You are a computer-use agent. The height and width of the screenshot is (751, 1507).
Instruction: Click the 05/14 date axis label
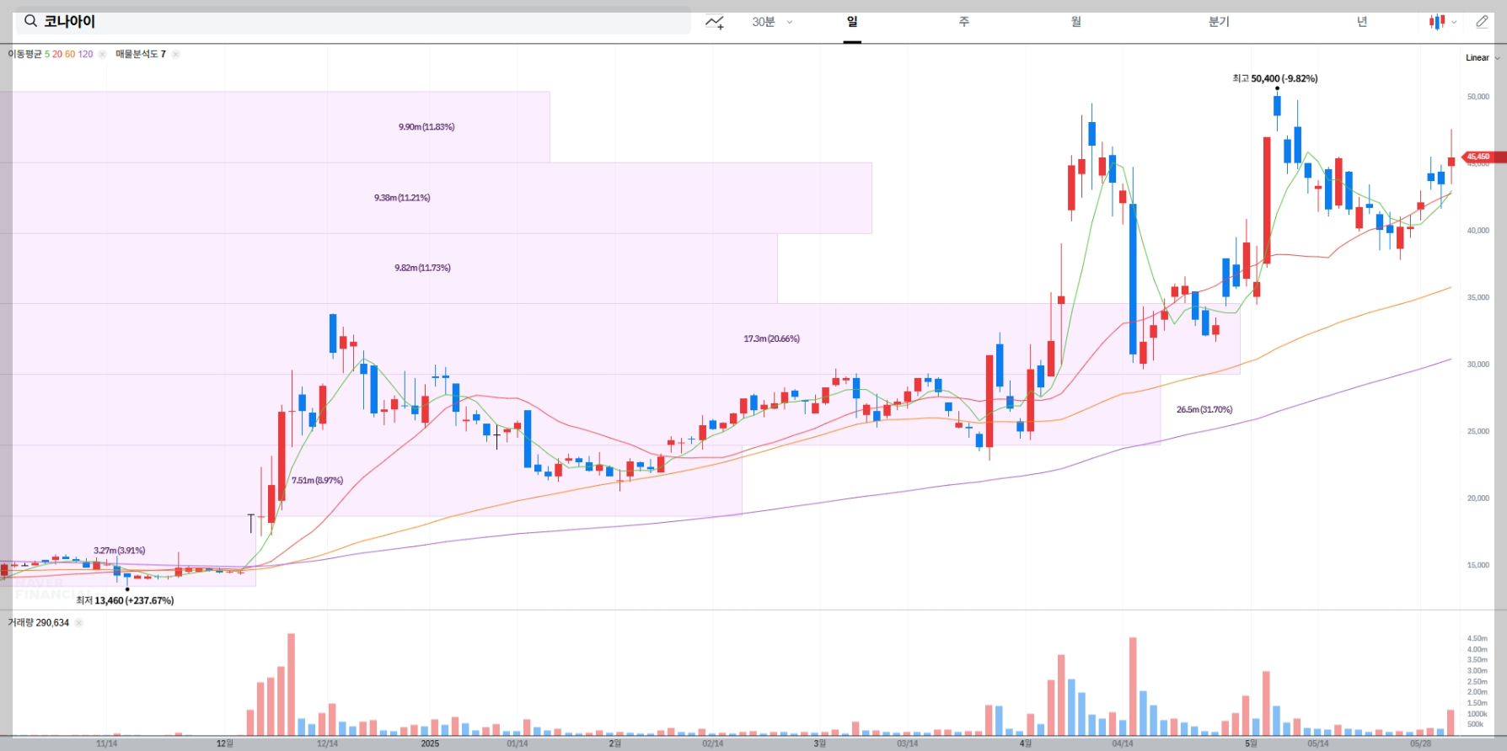pos(1318,743)
